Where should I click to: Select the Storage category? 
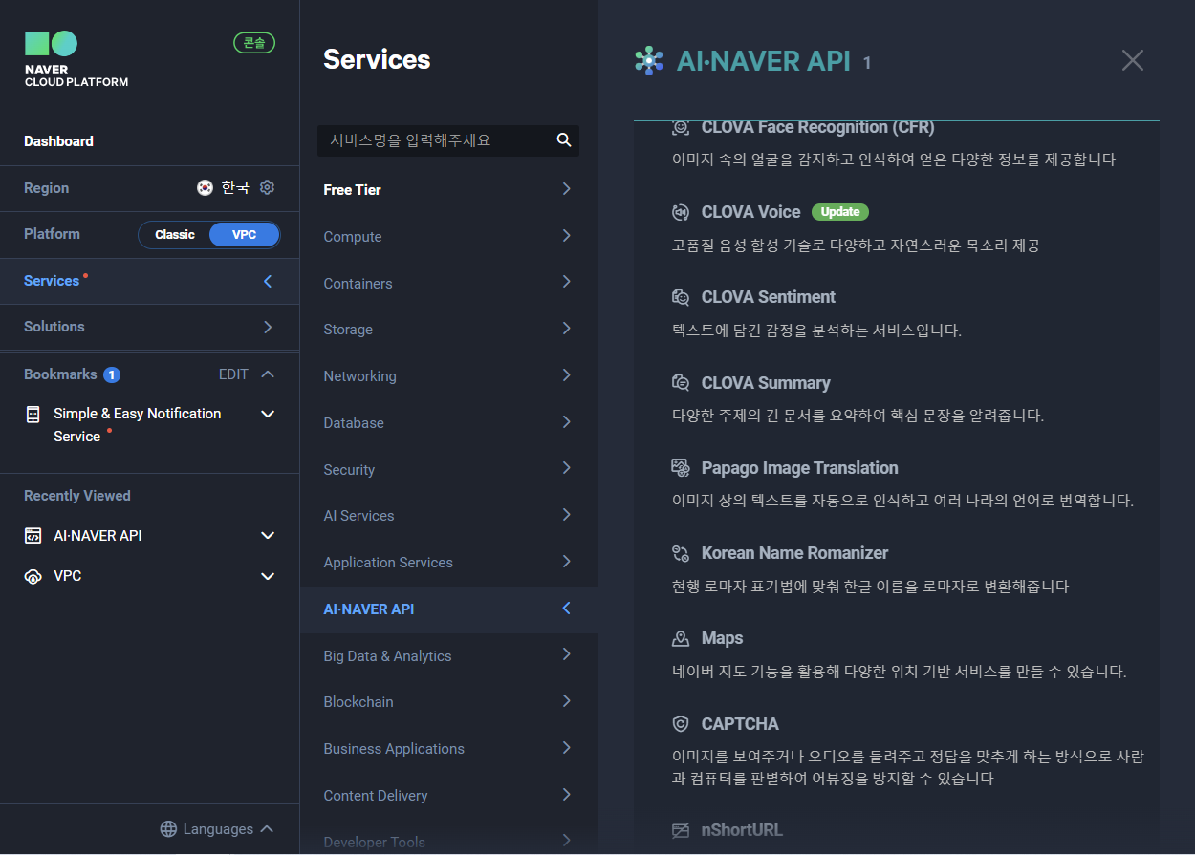coord(448,330)
